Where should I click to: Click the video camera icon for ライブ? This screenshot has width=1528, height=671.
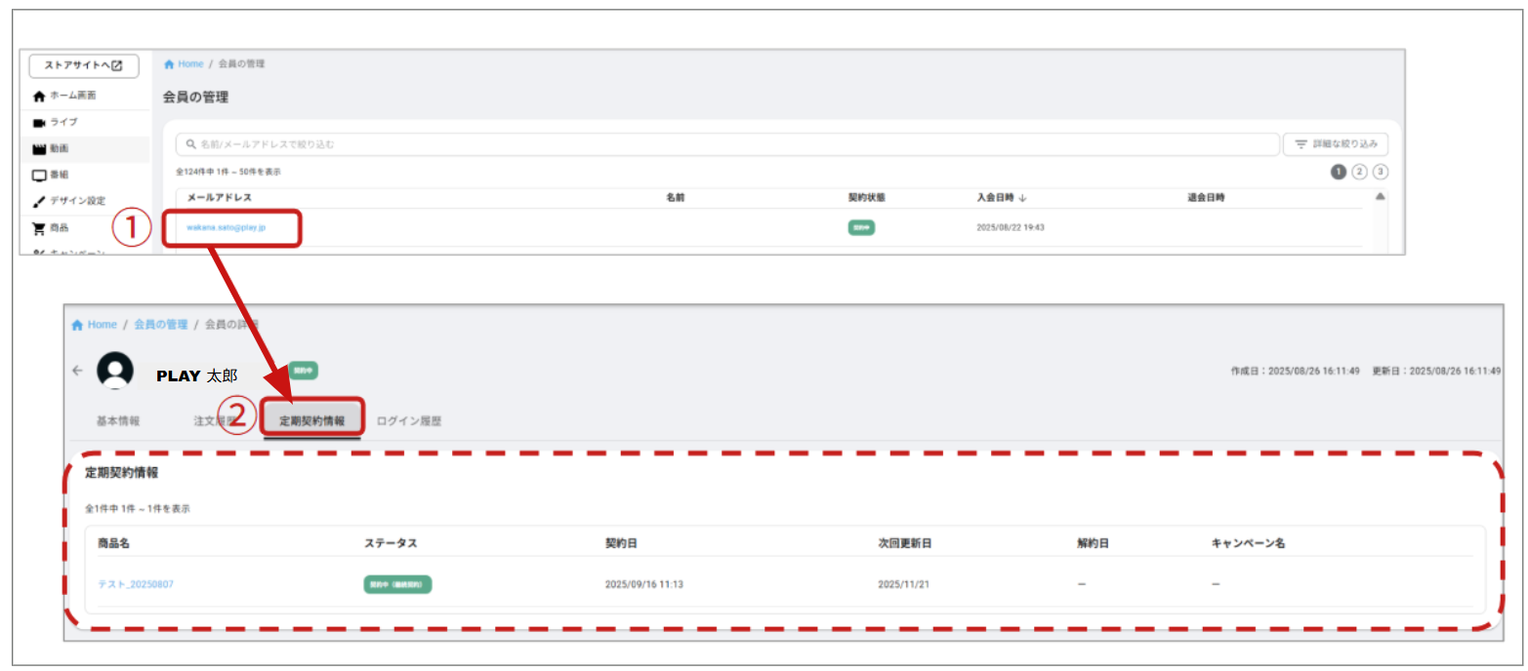pyautogui.click(x=39, y=123)
